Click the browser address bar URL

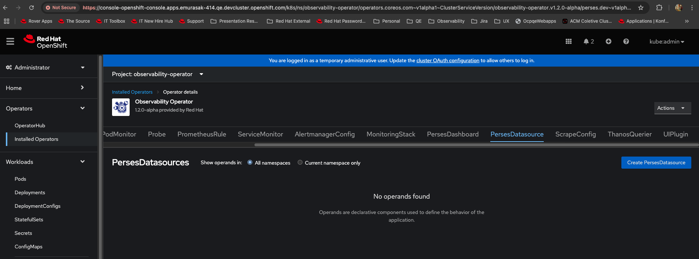click(x=357, y=8)
